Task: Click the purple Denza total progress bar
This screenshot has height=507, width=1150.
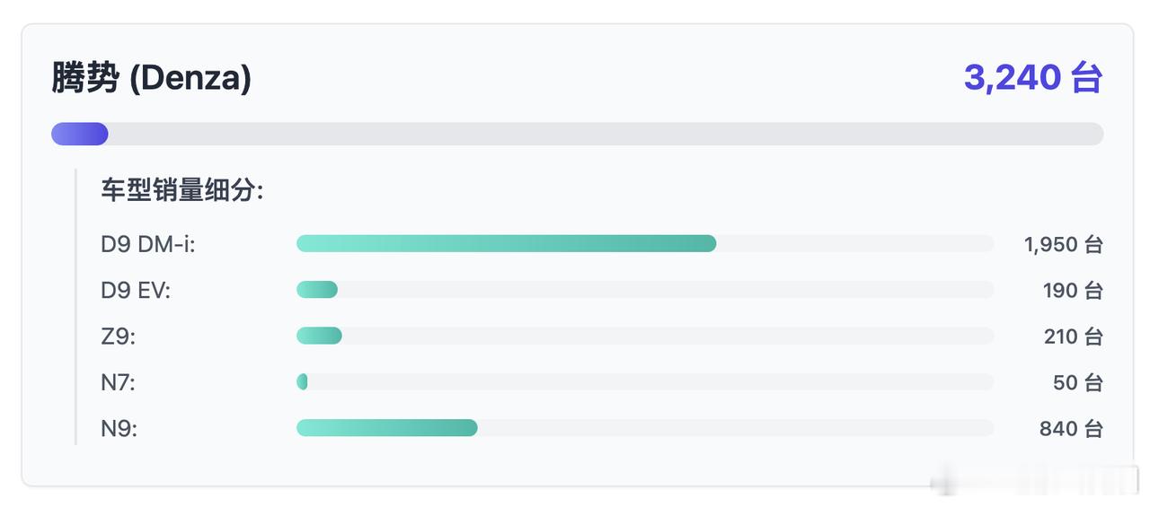Action: point(80,135)
